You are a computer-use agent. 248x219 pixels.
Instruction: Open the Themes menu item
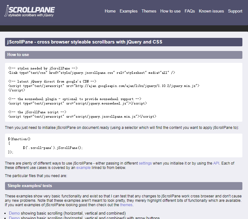tap(149, 11)
